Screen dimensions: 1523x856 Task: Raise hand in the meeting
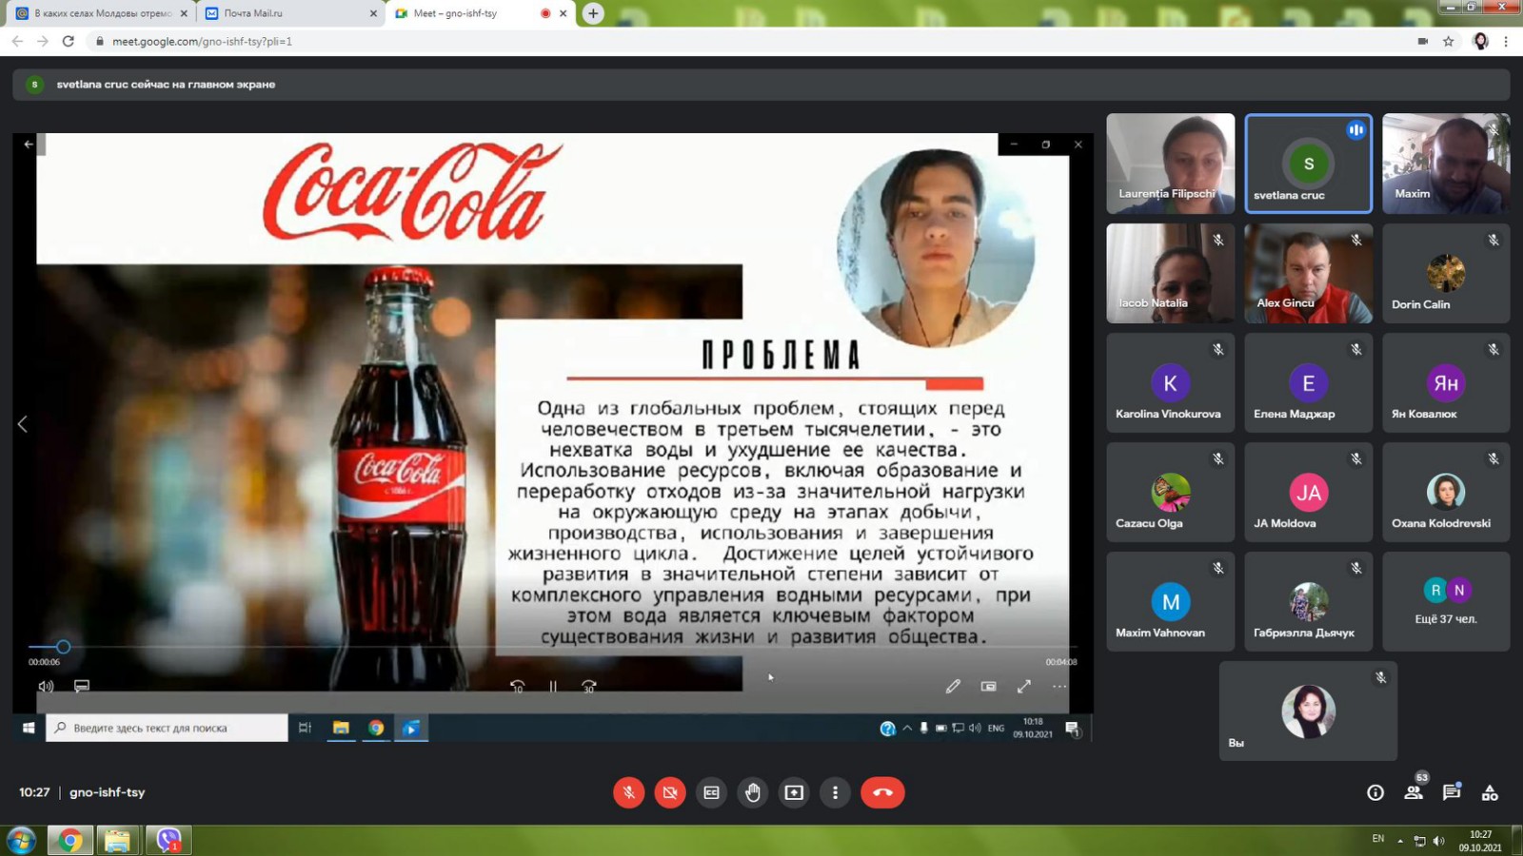click(753, 792)
